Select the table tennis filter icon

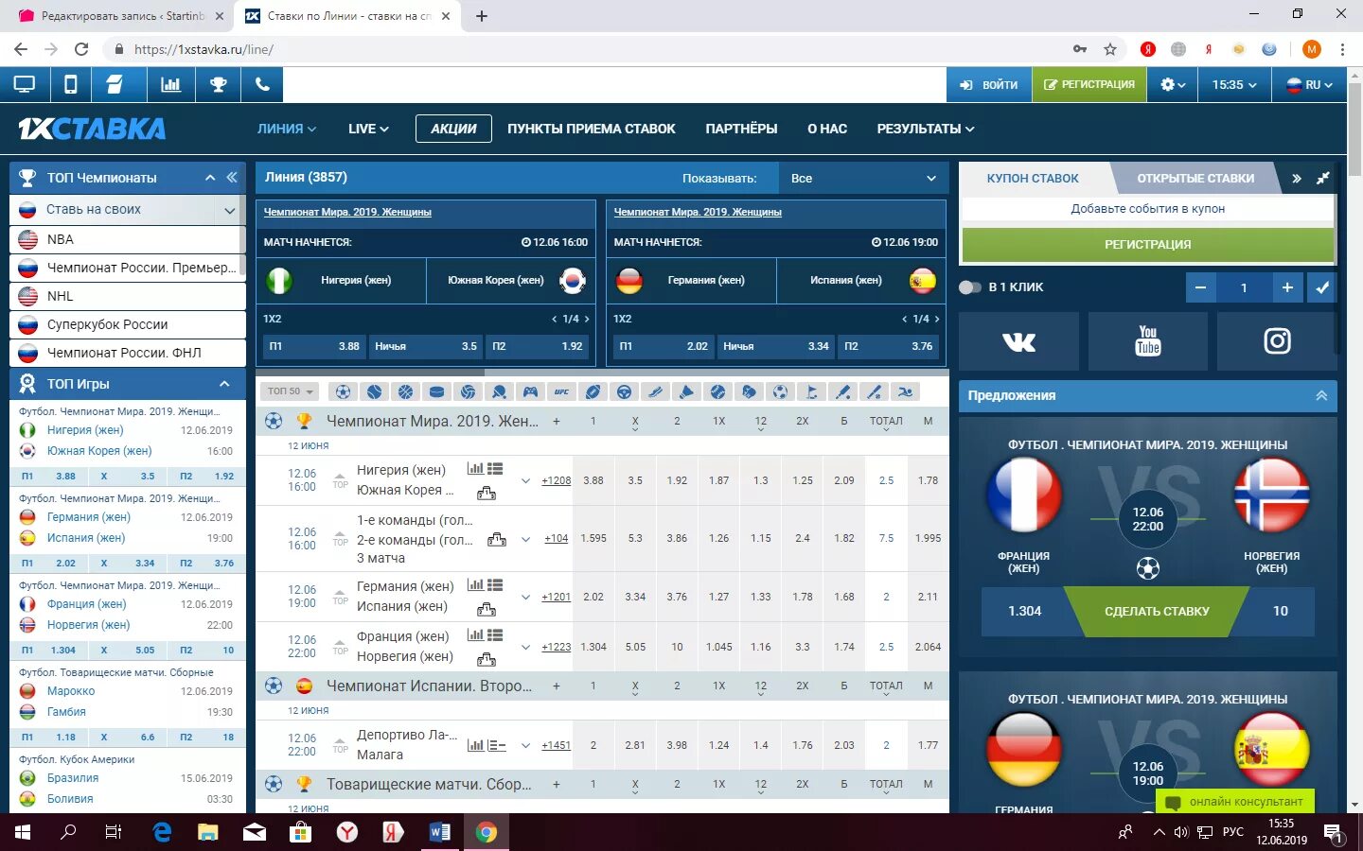coord(499,391)
